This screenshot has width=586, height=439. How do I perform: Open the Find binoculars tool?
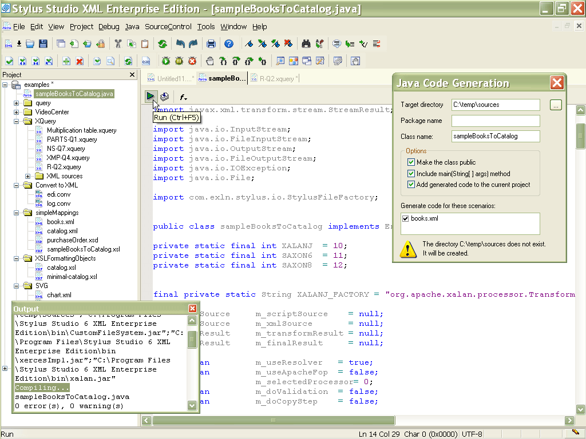click(x=305, y=43)
